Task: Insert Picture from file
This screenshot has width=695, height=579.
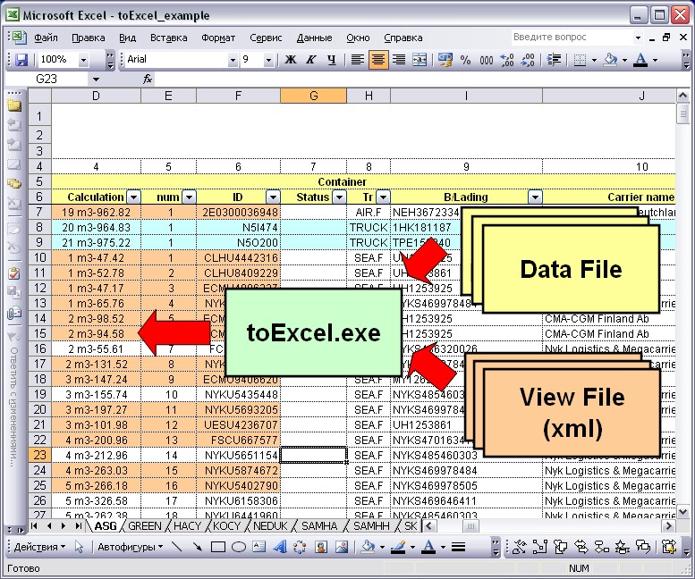Action: point(342,547)
